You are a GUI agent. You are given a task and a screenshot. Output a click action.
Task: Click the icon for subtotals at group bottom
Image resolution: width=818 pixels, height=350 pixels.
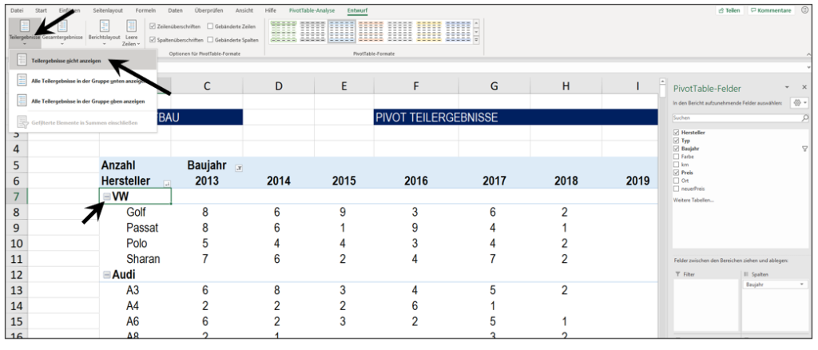(x=22, y=81)
